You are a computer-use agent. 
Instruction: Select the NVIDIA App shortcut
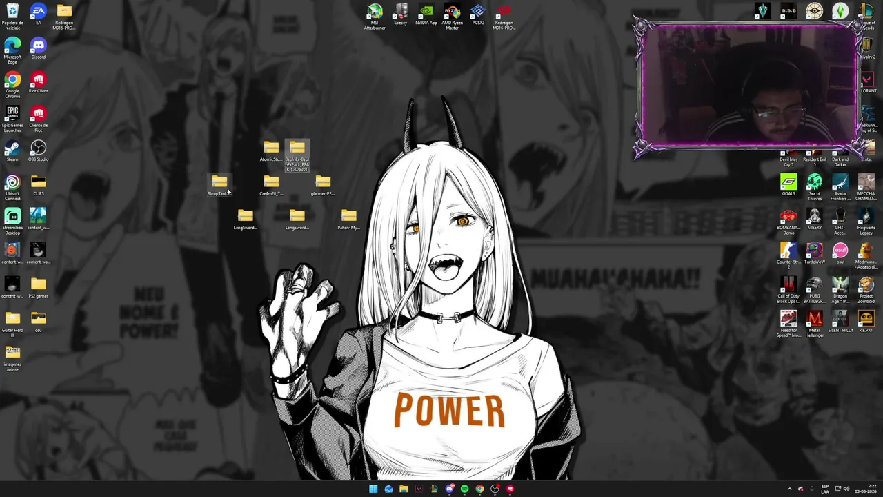coord(426,14)
